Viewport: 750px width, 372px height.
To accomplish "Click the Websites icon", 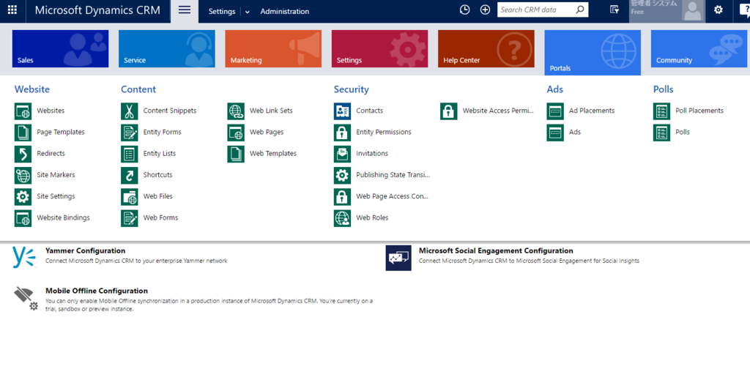I will coord(23,111).
